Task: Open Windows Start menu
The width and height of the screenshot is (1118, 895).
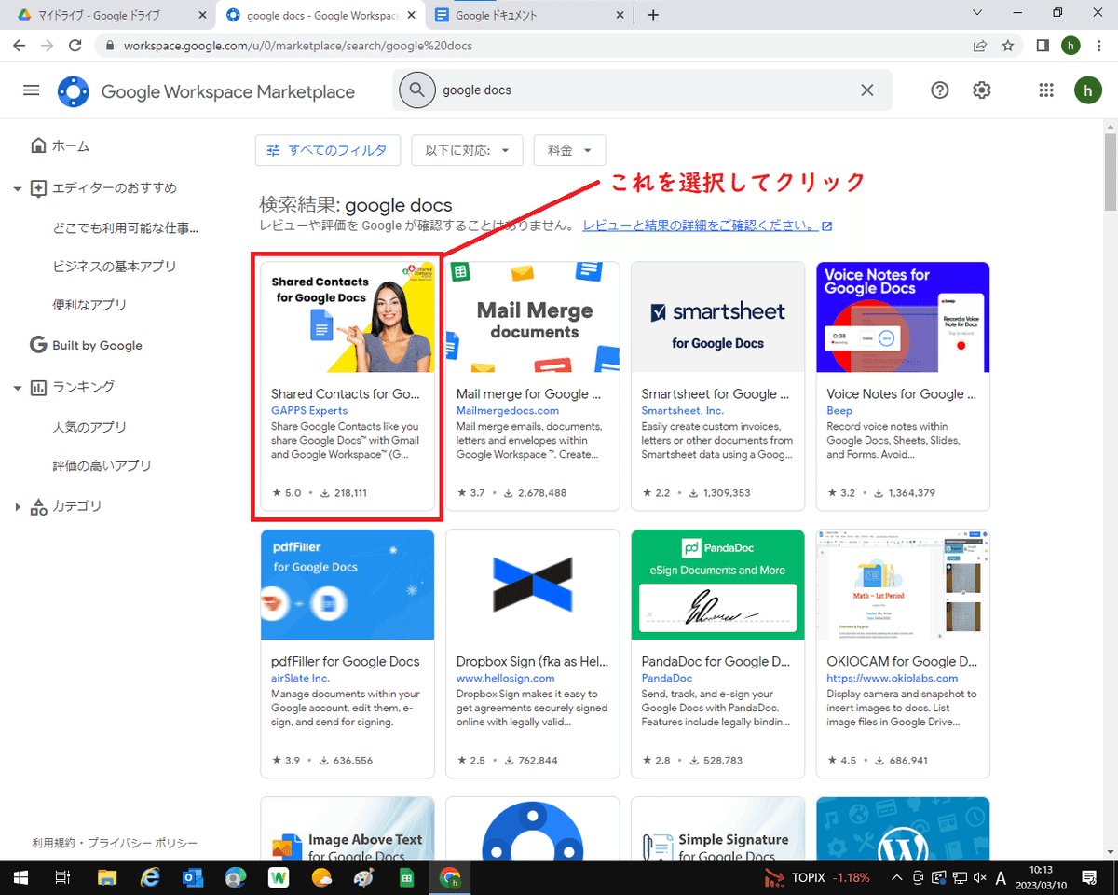Action: click(20, 877)
